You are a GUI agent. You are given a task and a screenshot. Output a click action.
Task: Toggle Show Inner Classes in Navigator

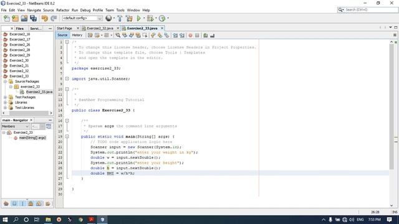39,203
